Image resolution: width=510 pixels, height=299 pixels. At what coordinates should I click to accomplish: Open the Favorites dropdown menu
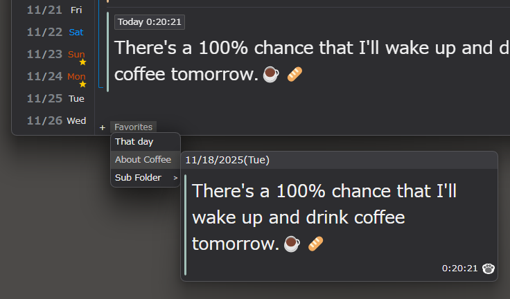pyautogui.click(x=133, y=127)
